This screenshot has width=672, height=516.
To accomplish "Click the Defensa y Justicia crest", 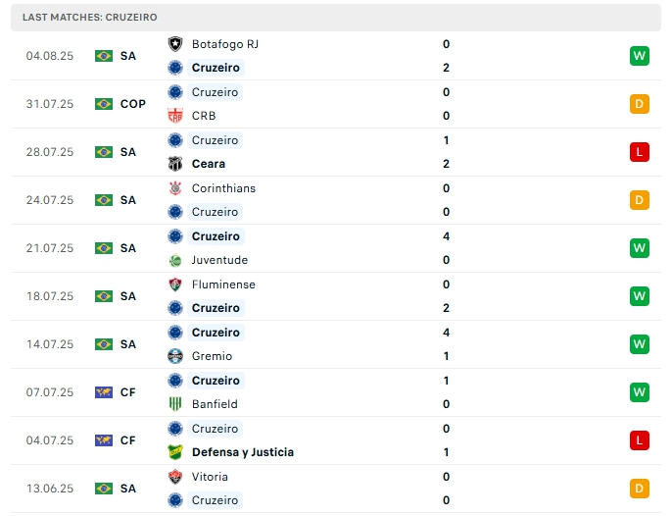I will [175, 452].
